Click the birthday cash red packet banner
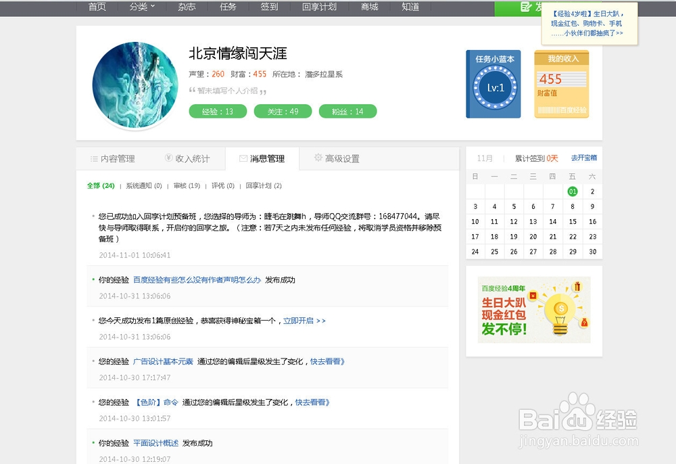This screenshot has height=464, width=676. click(x=533, y=310)
